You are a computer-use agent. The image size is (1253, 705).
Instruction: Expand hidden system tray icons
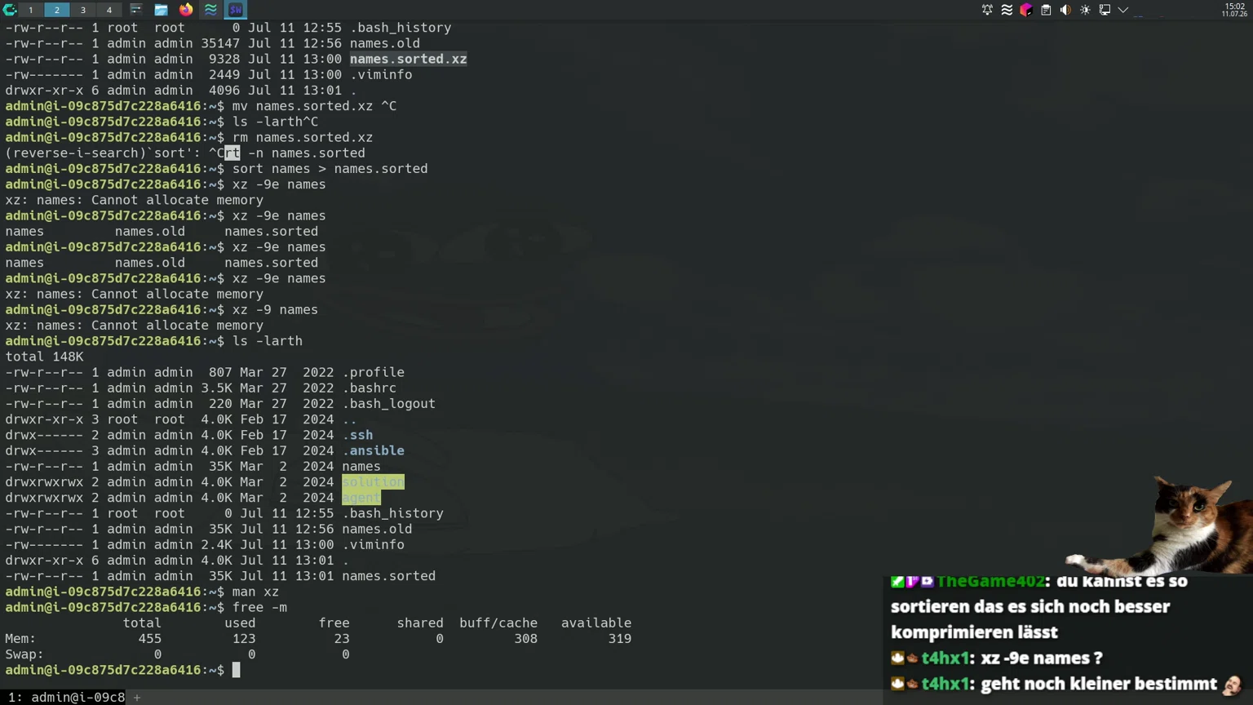(1123, 10)
